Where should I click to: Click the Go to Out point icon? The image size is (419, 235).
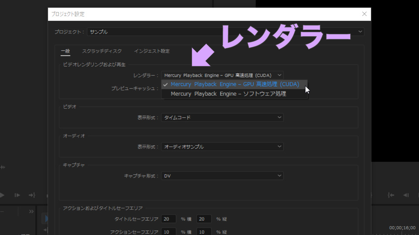32,195
